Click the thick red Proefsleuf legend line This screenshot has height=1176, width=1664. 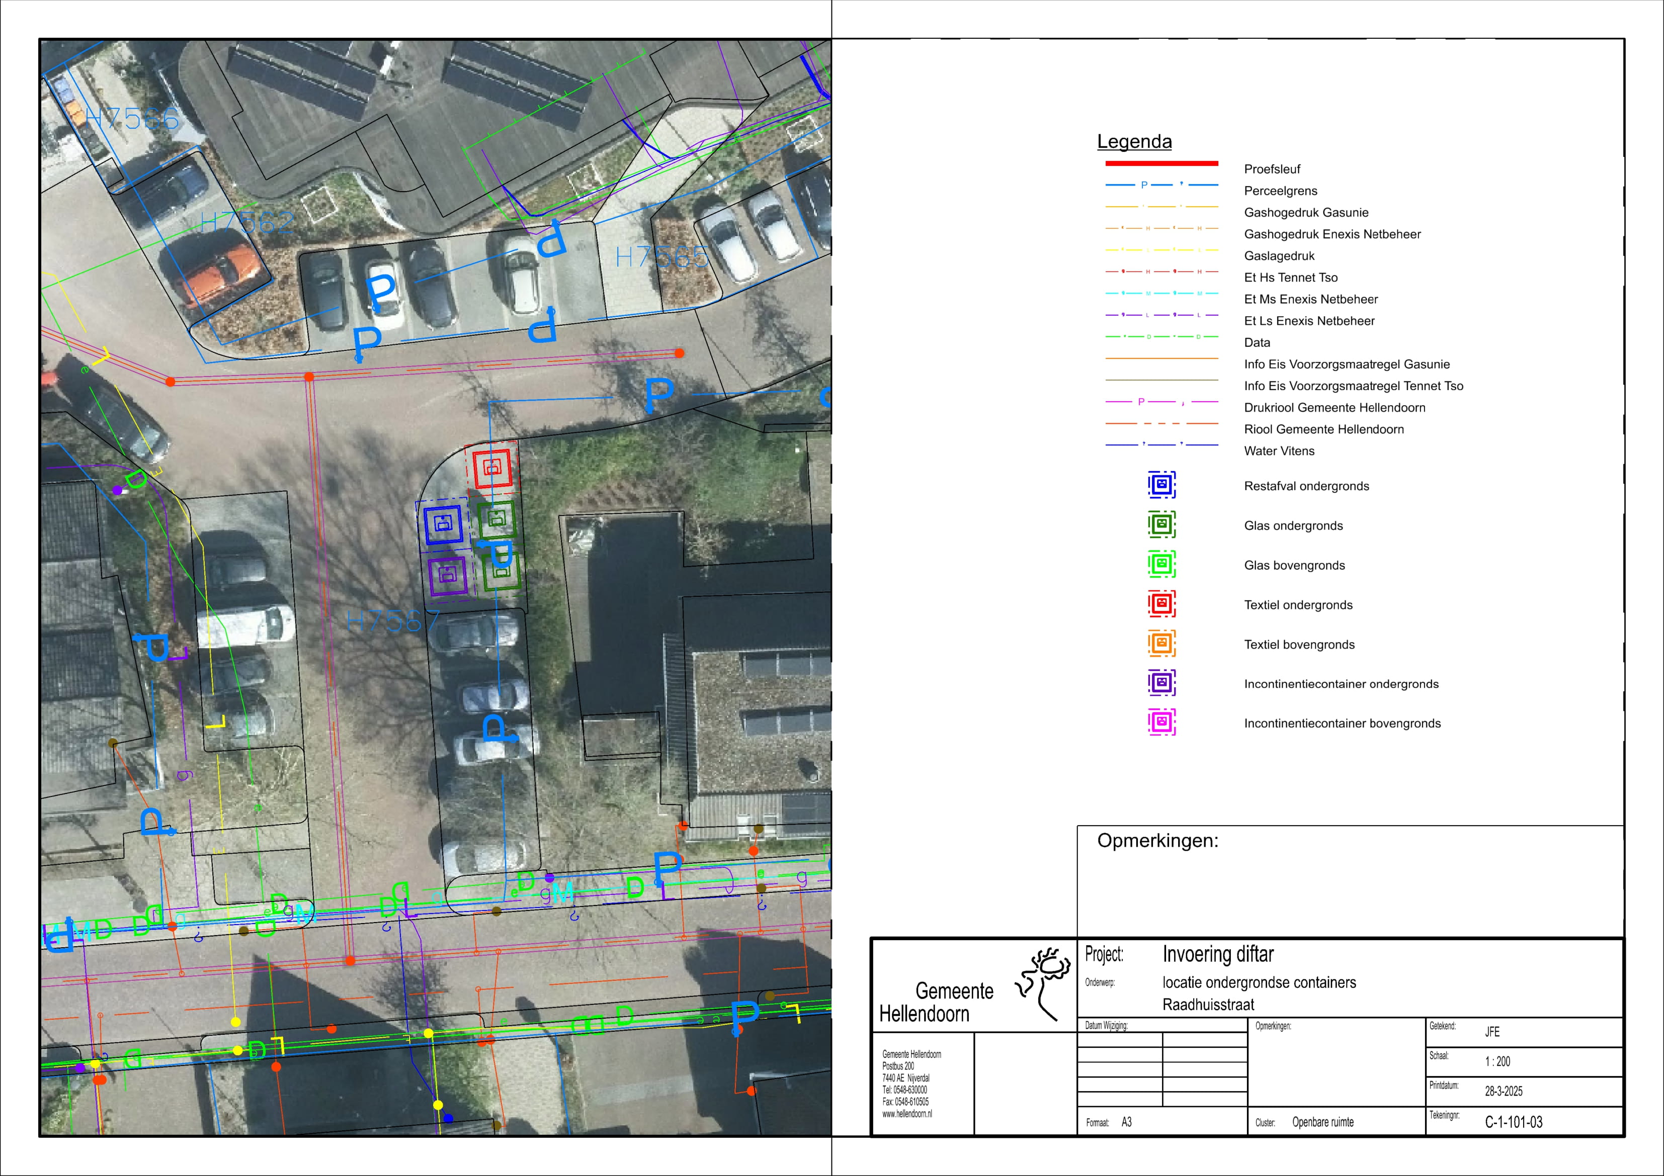point(1161,164)
